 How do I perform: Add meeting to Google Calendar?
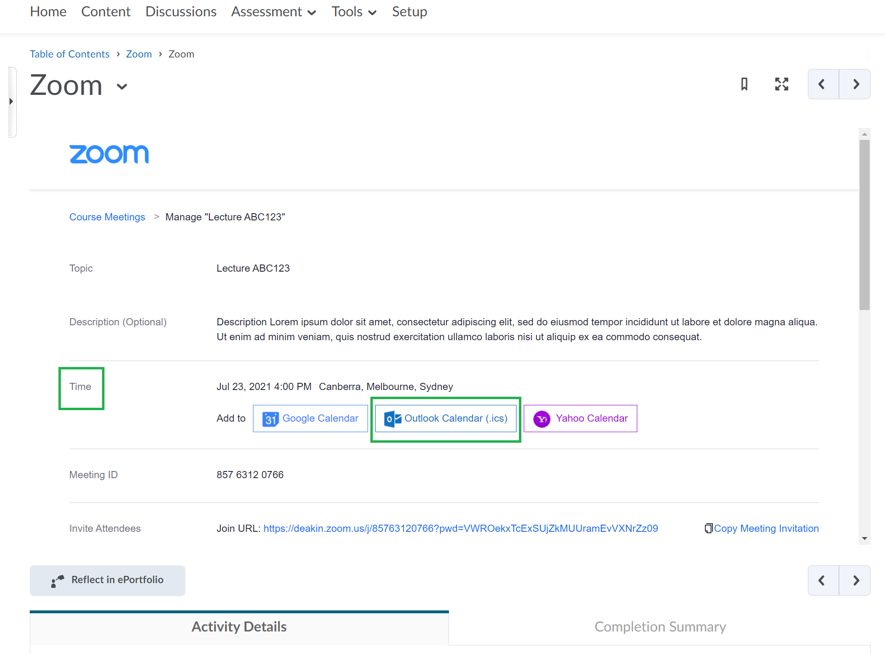310,419
